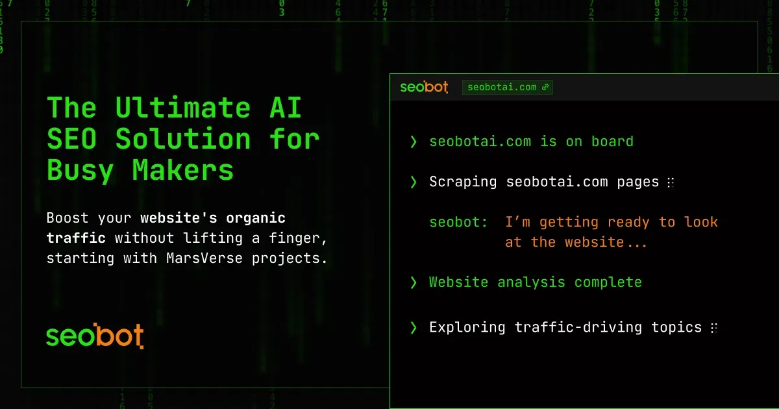Click the seobot logo in the terminal header
The image size is (779, 409).
point(424,87)
